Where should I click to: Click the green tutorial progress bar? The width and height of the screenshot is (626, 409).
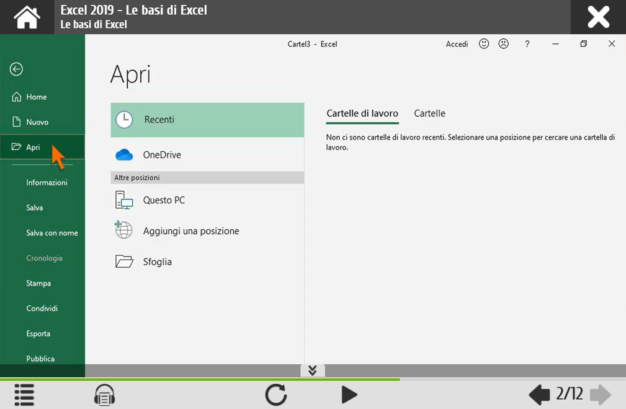point(200,379)
